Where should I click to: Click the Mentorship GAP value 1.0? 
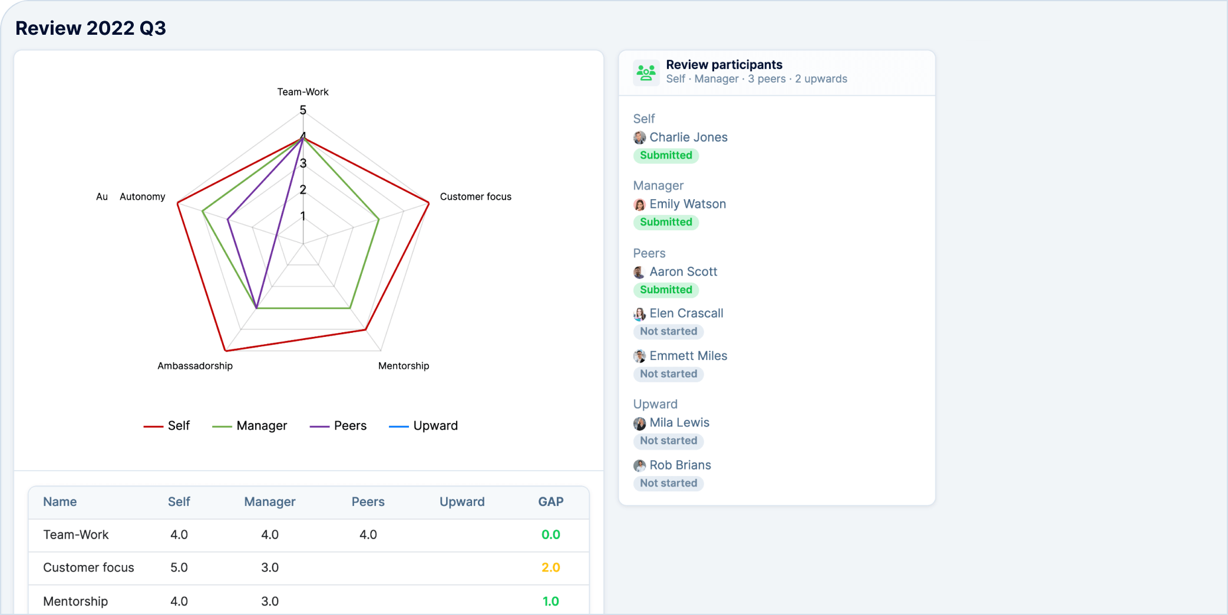click(551, 601)
